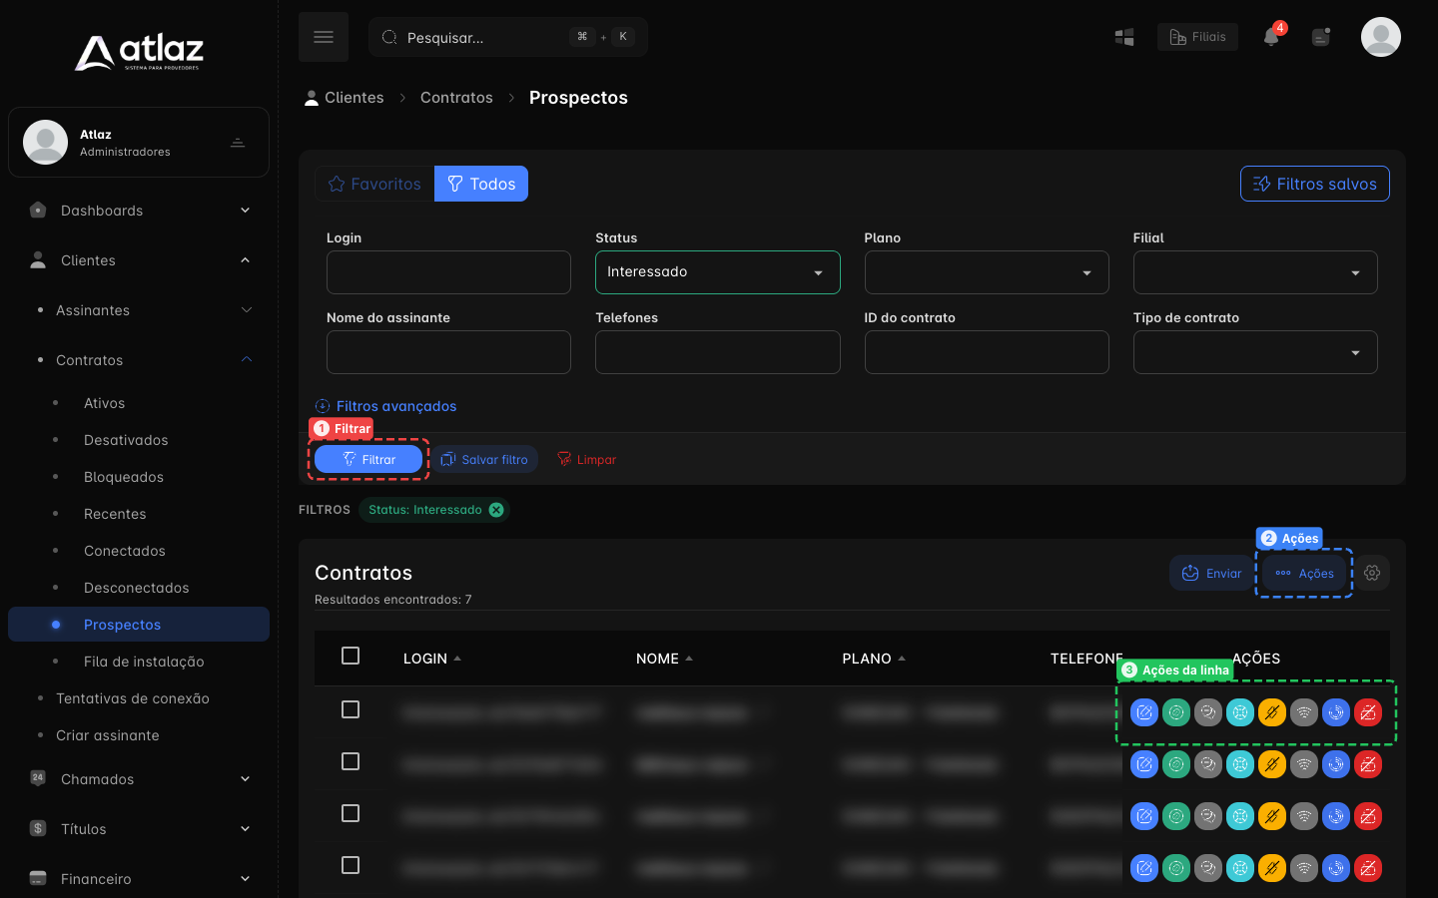The height and width of the screenshot is (898, 1438).
Task: Tick the checkbox of the third contract row
Action: (x=351, y=813)
